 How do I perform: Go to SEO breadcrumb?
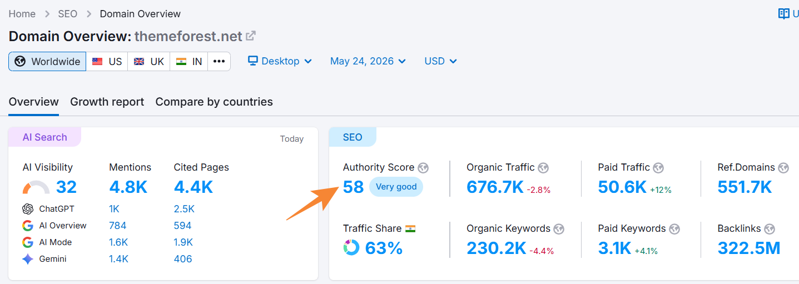(68, 14)
